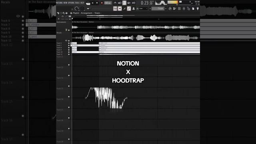This screenshot has height=144, width=256.
Task: Toggle the highlighted countdown-before-recording icon
Action: [x=124, y=3]
